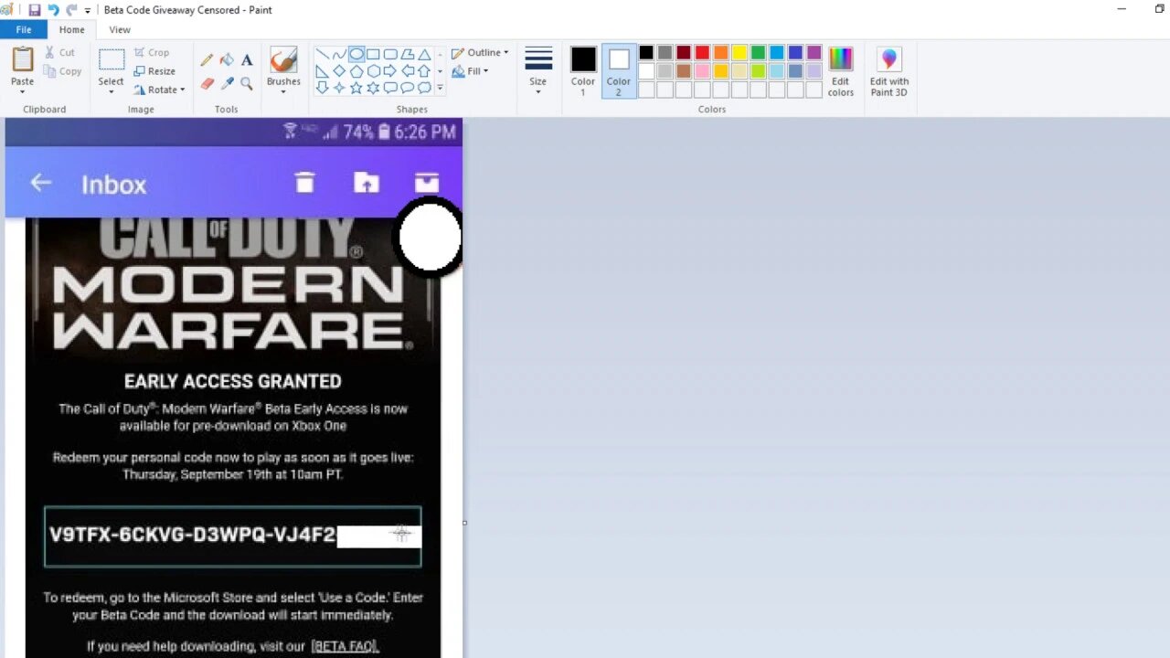Open Edit colors dialog
1170x658 pixels.
click(840, 72)
